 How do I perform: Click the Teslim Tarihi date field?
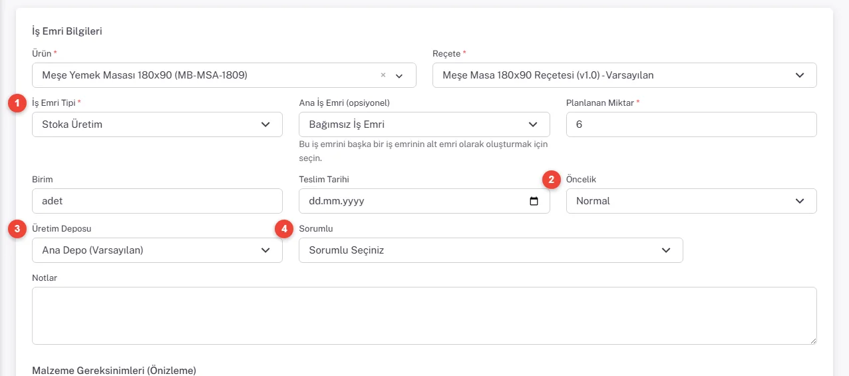click(x=424, y=201)
